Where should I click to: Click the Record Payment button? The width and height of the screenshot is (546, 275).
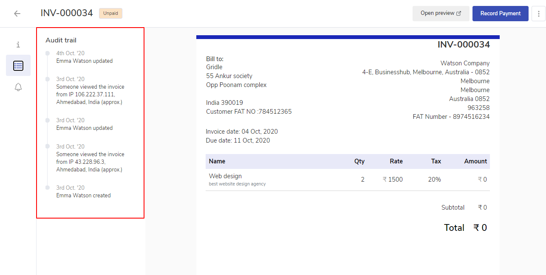click(500, 14)
